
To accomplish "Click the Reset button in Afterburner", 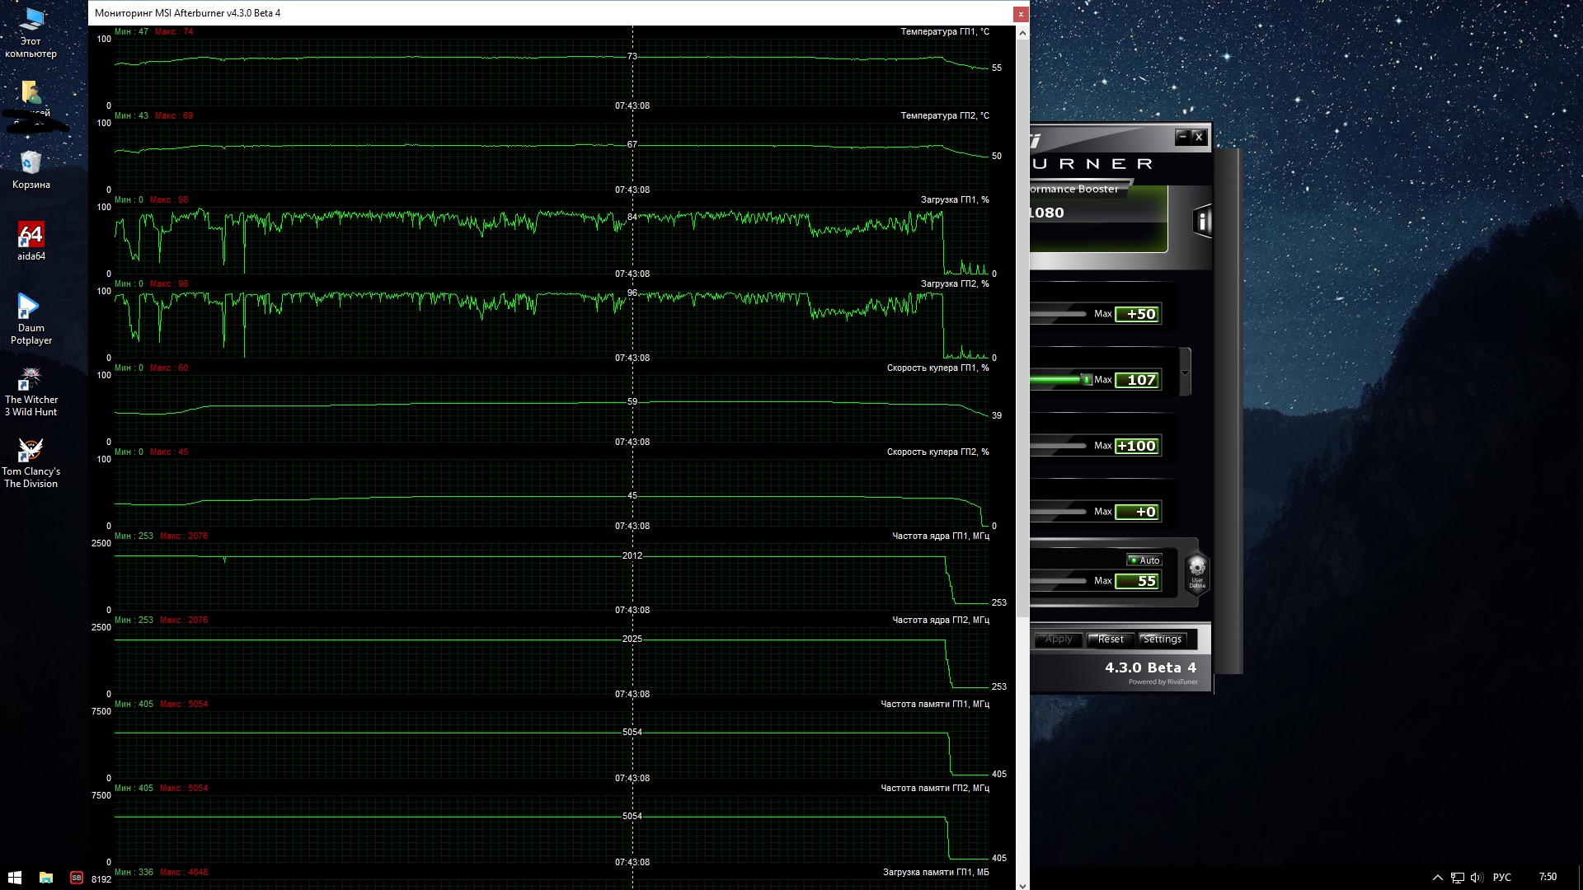I will tap(1110, 639).
